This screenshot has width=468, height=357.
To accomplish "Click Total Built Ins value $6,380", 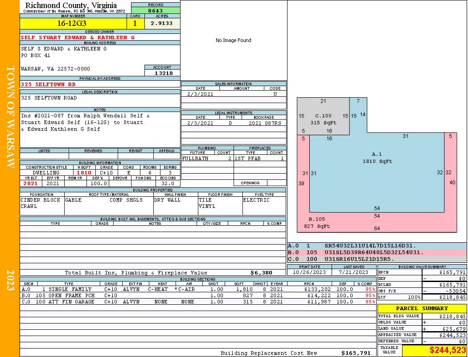I will [262, 273].
